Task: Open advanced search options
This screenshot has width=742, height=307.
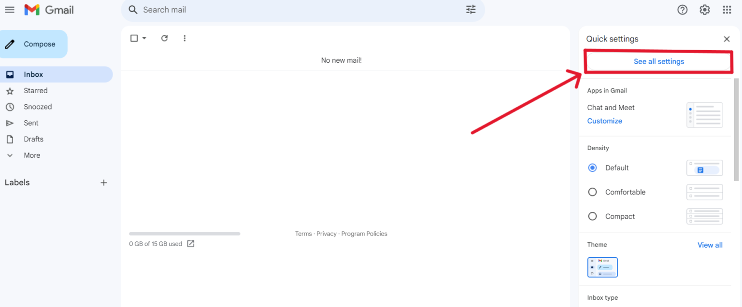Action: [471, 9]
